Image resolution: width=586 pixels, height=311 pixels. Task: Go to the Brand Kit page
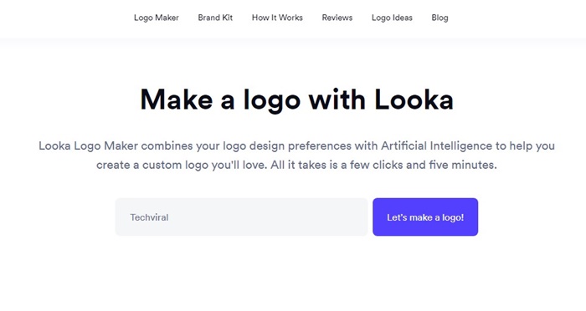coord(215,18)
